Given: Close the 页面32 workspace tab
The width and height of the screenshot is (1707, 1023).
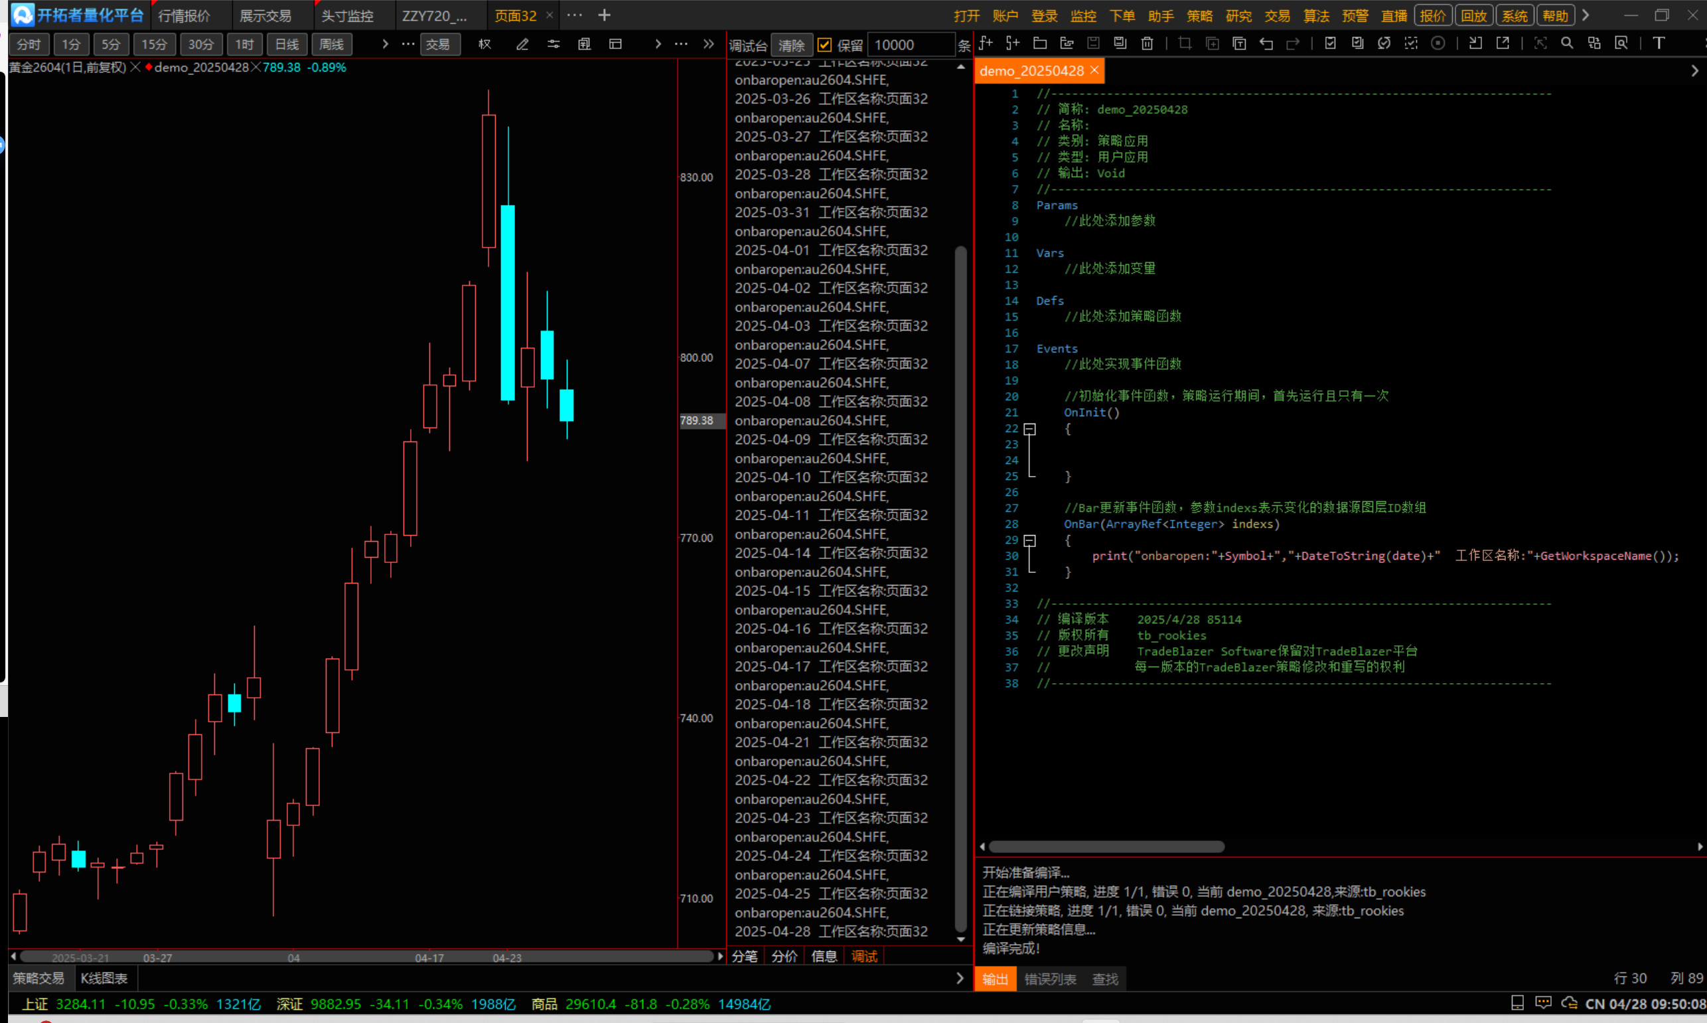Looking at the screenshot, I should [550, 15].
